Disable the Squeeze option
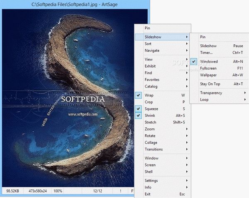This screenshot has height=198, width=249. coord(151,109)
